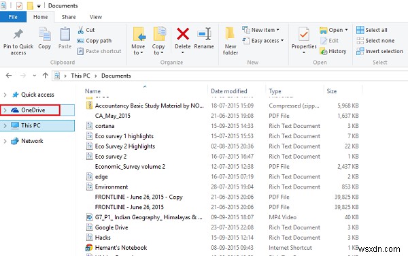This screenshot has height=256, width=408.
Task: Select Economic_Survey volume 2 PDF
Action: [130, 167]
